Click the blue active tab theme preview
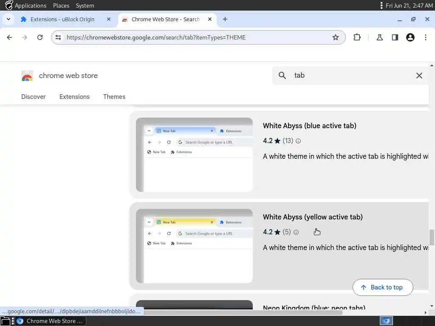The width and height of the screenshot is (435, 326). tap(194, 155)
